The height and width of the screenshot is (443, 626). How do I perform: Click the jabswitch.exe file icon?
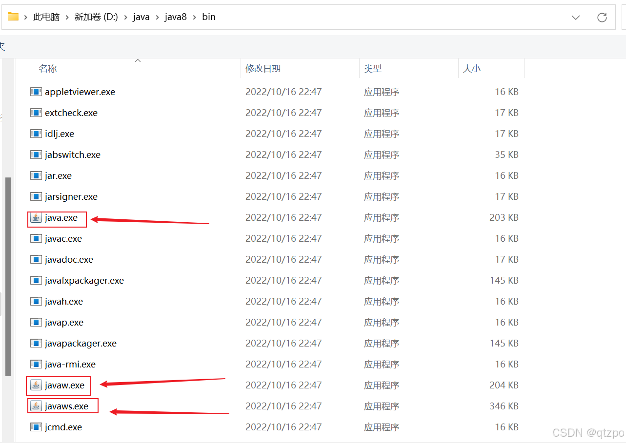[36, 154]
